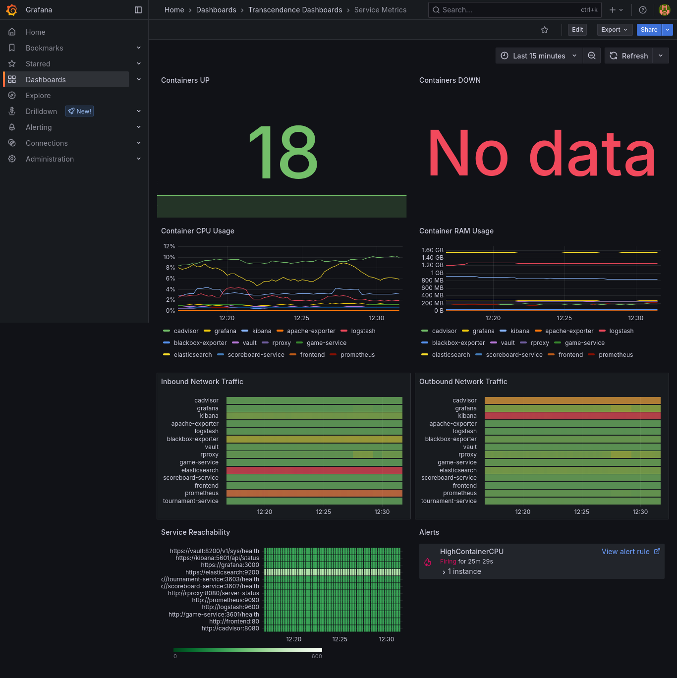Image resolution: width=677 pixels, height=678 pixels.
Task: Open the Export dropdown
Action: pos(615,30)
